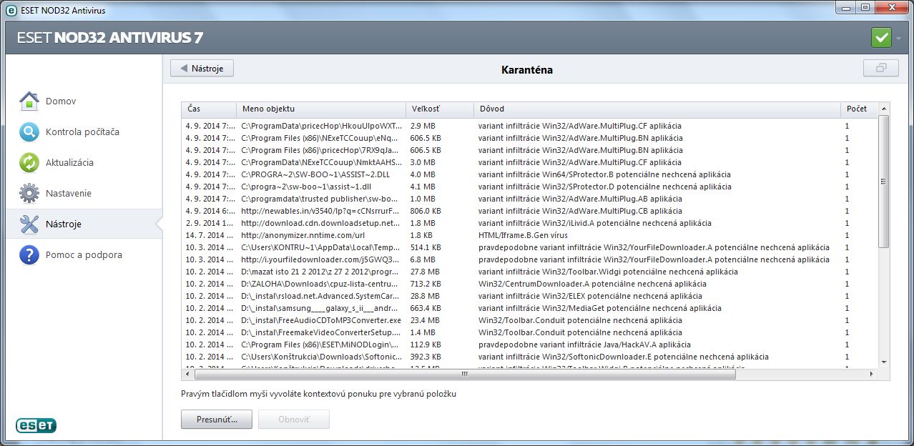Click the list scroll up arrow
Screen dimensions: 914x446
[x=884, y=109]
